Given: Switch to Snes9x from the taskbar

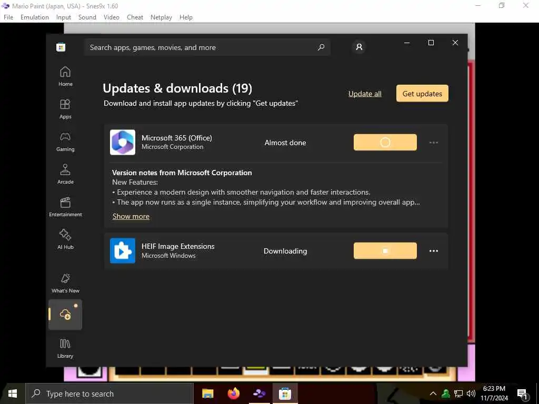Looking at the screenshot, I should 259,393.
